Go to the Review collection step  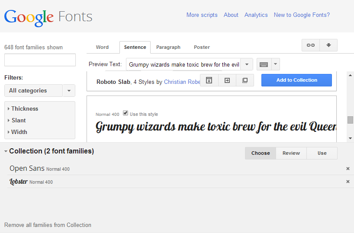click(x=291, y=153)
